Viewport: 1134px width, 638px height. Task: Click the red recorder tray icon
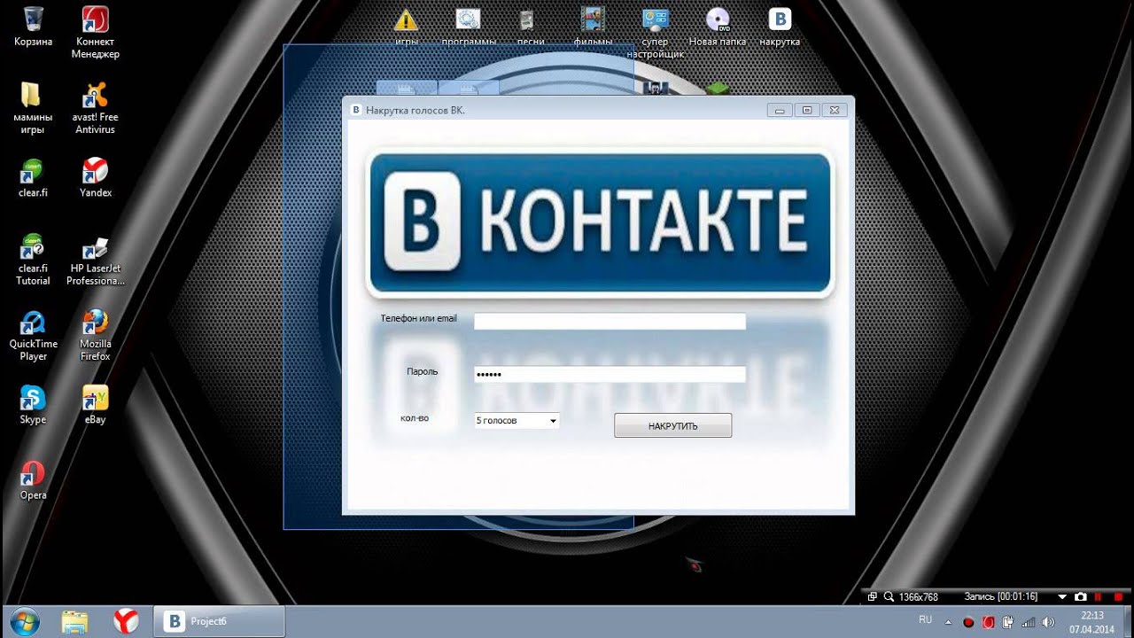point(968,622)
